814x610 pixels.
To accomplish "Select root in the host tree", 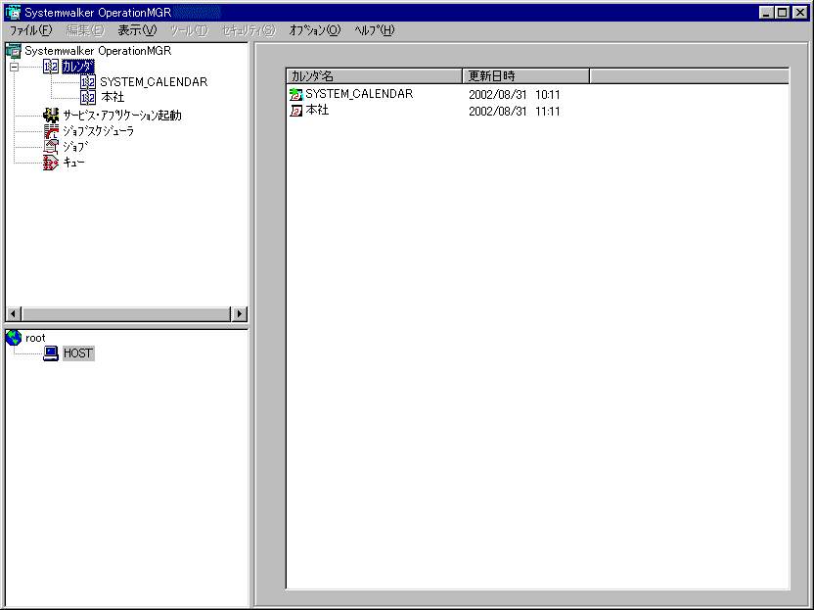I will [x=35, y=338].
